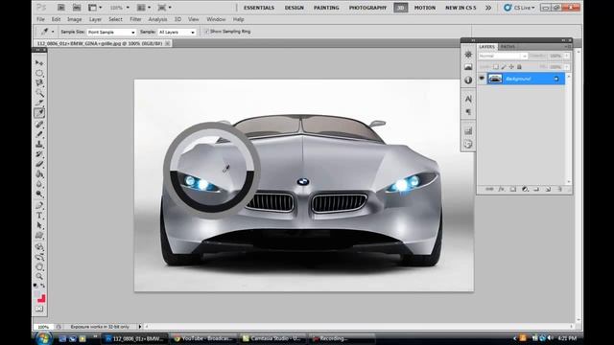The width and height of the screenshot is (614, 345).
Task: Open the Paragraph panel icon
Action: (468, 112)
